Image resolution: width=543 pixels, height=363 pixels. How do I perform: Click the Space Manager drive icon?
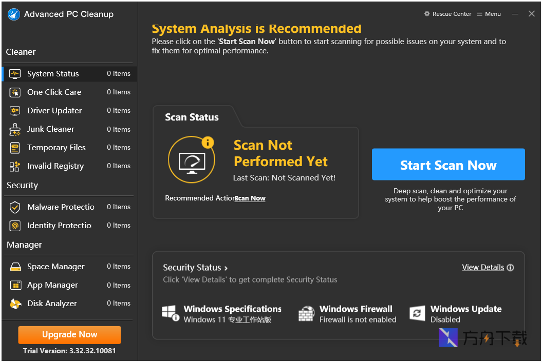15,267
